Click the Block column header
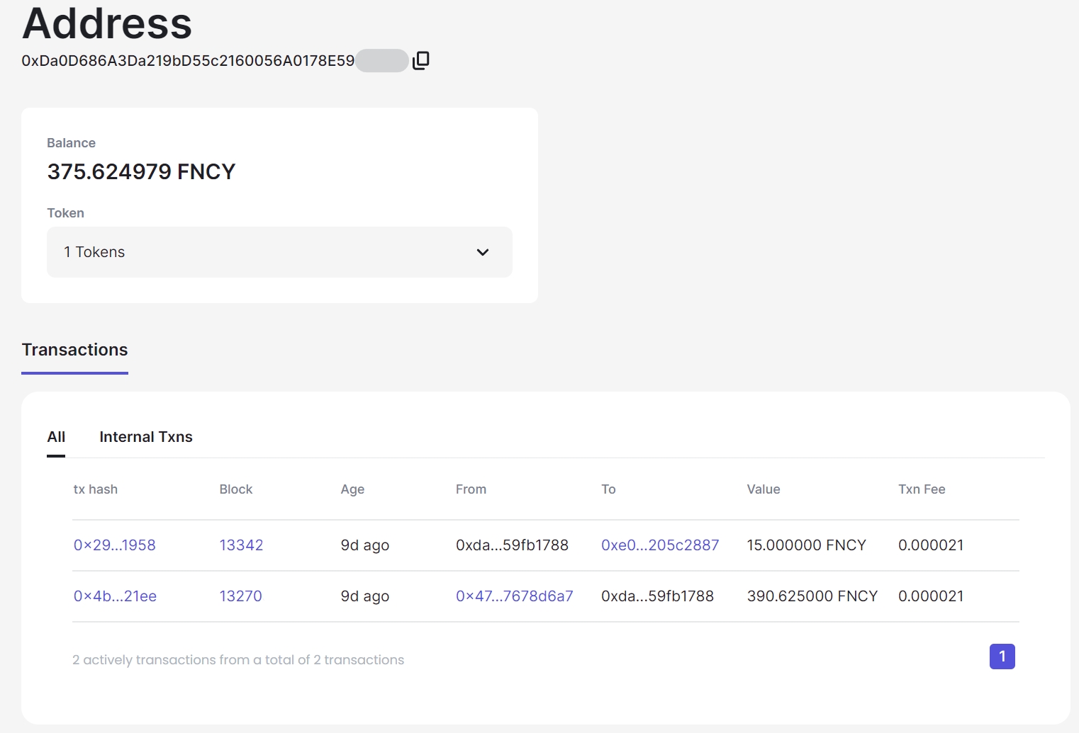The width and height of the screenshot is (1079, 733). 235,489
